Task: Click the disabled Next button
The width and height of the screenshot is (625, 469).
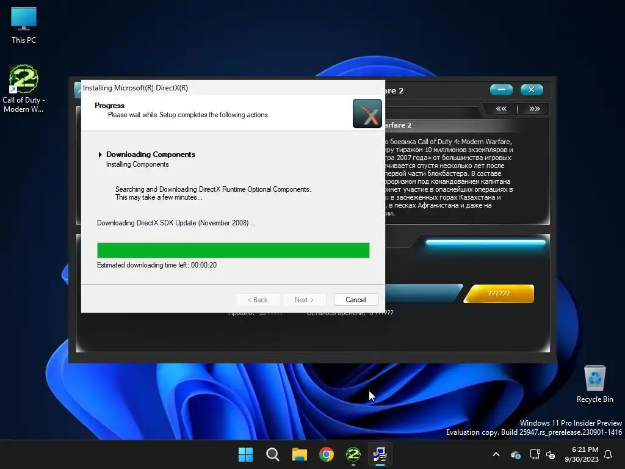Action: pos(304,299)
